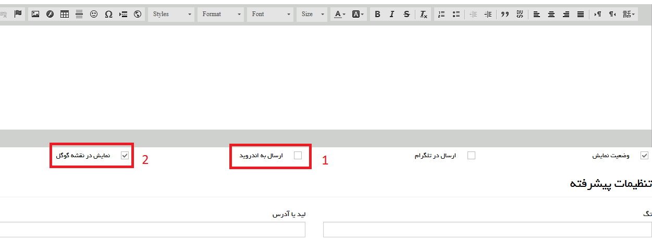Apply block quote formatting
The image size is (652, 241).
pyautogui.click(x=505, y=14)
